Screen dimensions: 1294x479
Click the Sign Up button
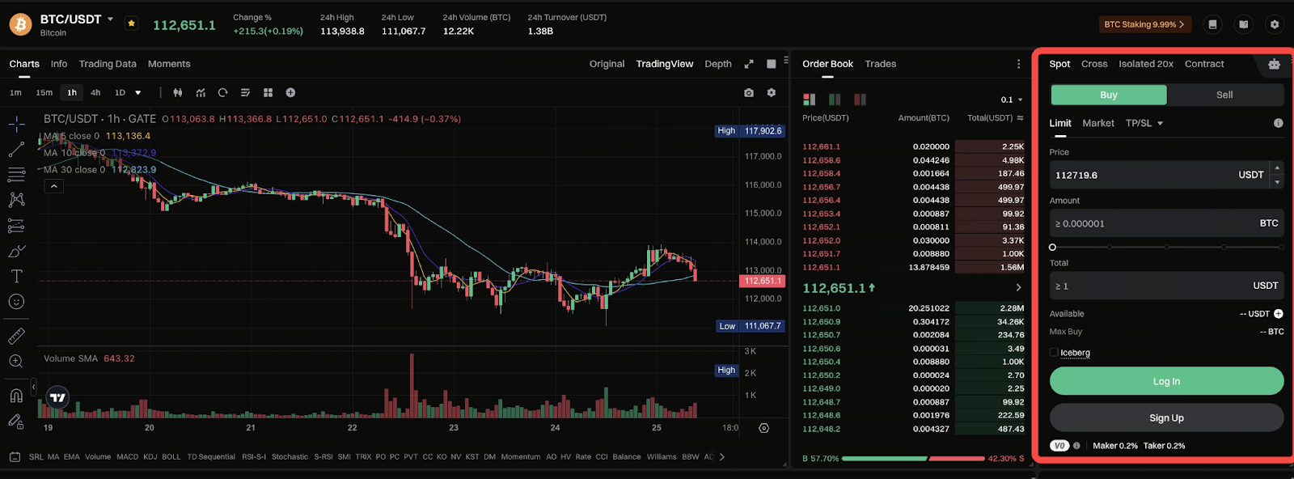point(1167,418)
